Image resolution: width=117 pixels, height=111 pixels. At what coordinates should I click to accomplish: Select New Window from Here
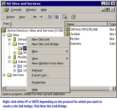click(x=48, y=63)
